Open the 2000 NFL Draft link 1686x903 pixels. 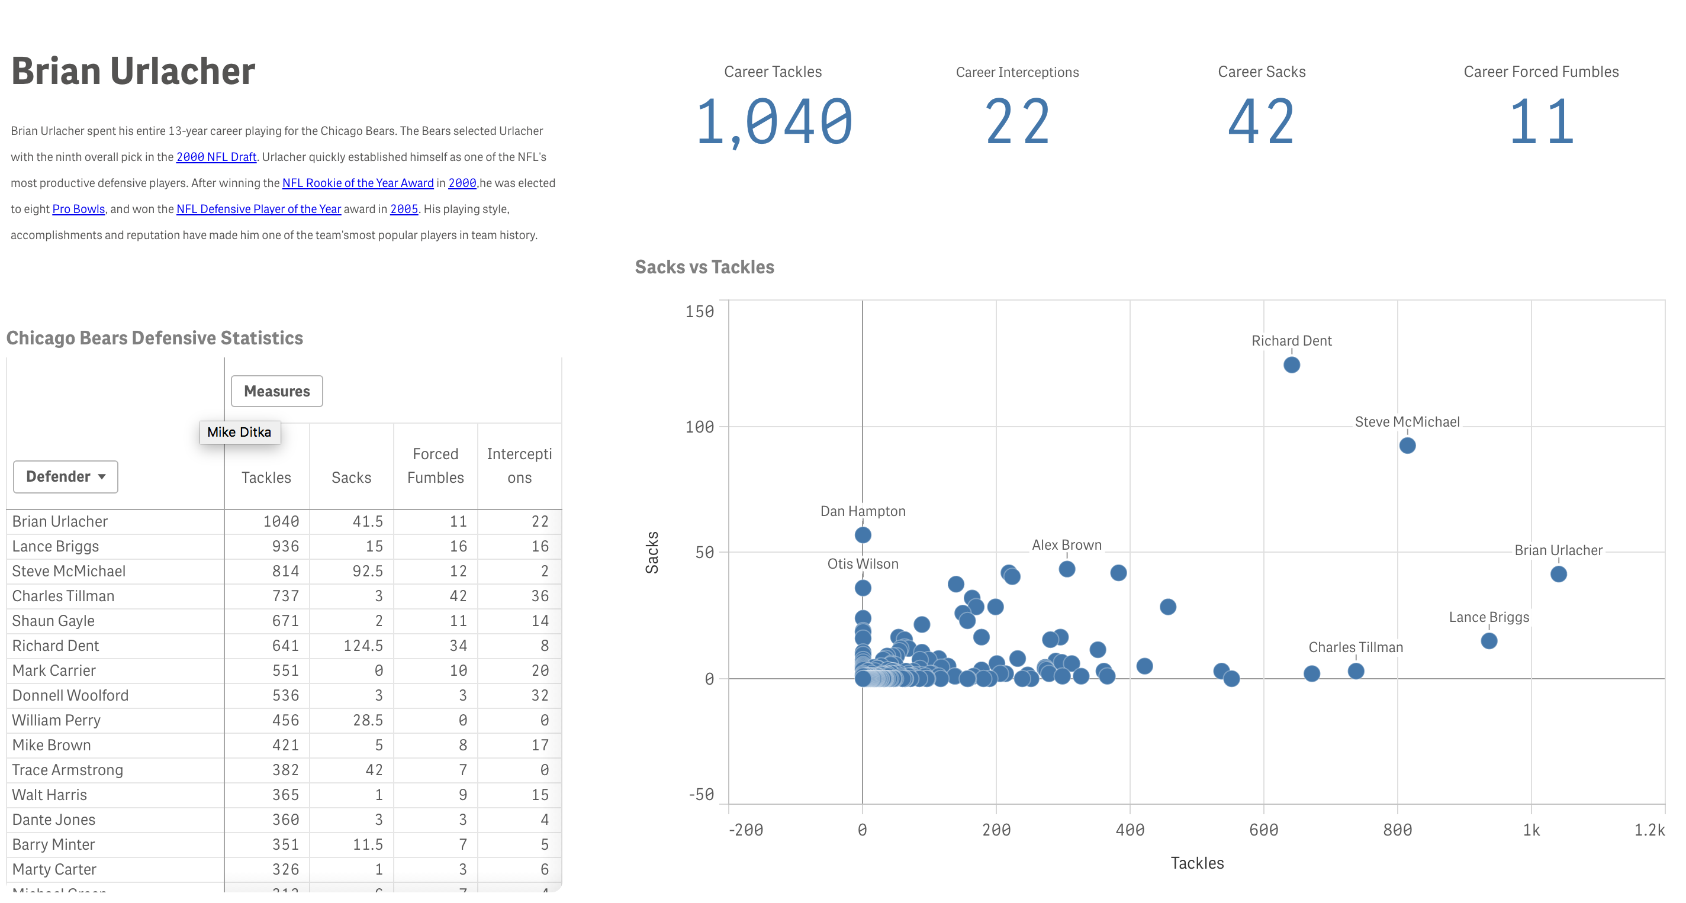click(216, 157)
